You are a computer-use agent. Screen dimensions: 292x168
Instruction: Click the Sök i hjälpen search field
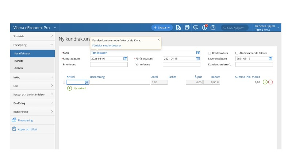[x=235, y=27]
